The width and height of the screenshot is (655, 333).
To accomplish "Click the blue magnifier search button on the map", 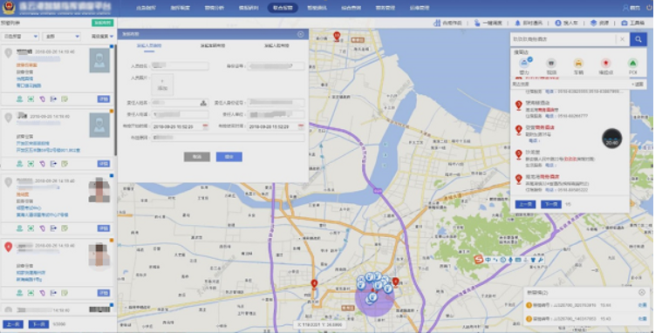I will coord(638,39).
